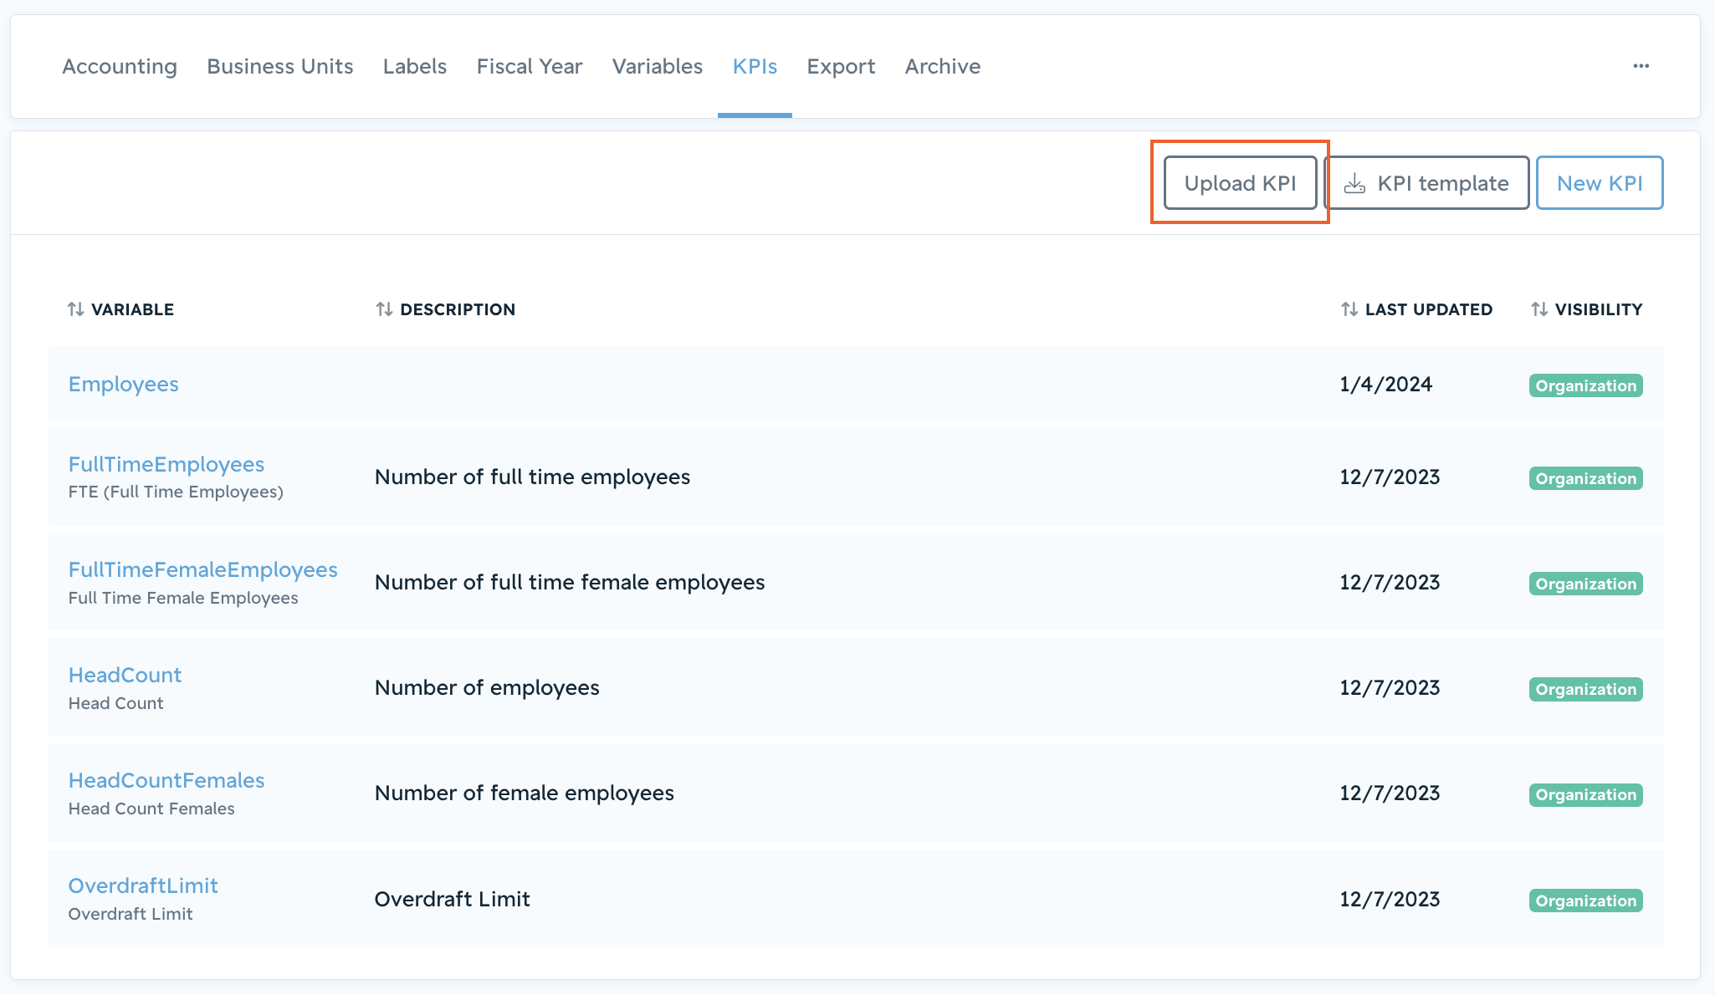Click Organization badge in FullTimeEmployees row
1715x995 pixels.
[1586, 478]
